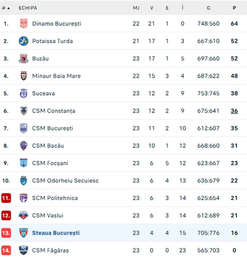Click the Buzău club crest

tap(24, 58)
